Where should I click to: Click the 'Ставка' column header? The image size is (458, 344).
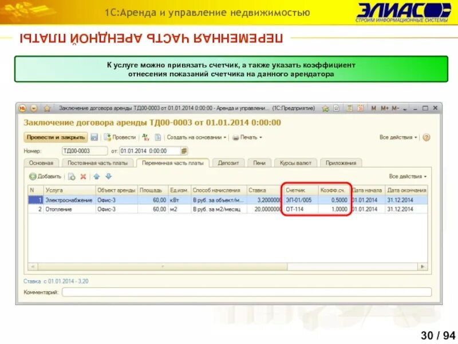coord(264,190)
